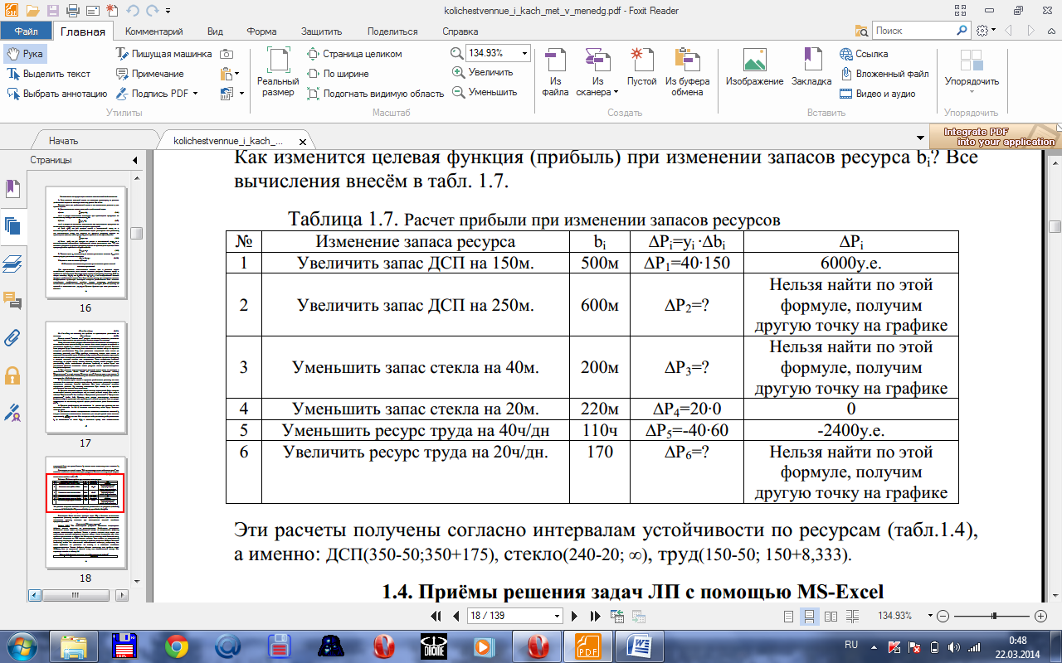Open the Начать document tab

[x=63, y=141]
